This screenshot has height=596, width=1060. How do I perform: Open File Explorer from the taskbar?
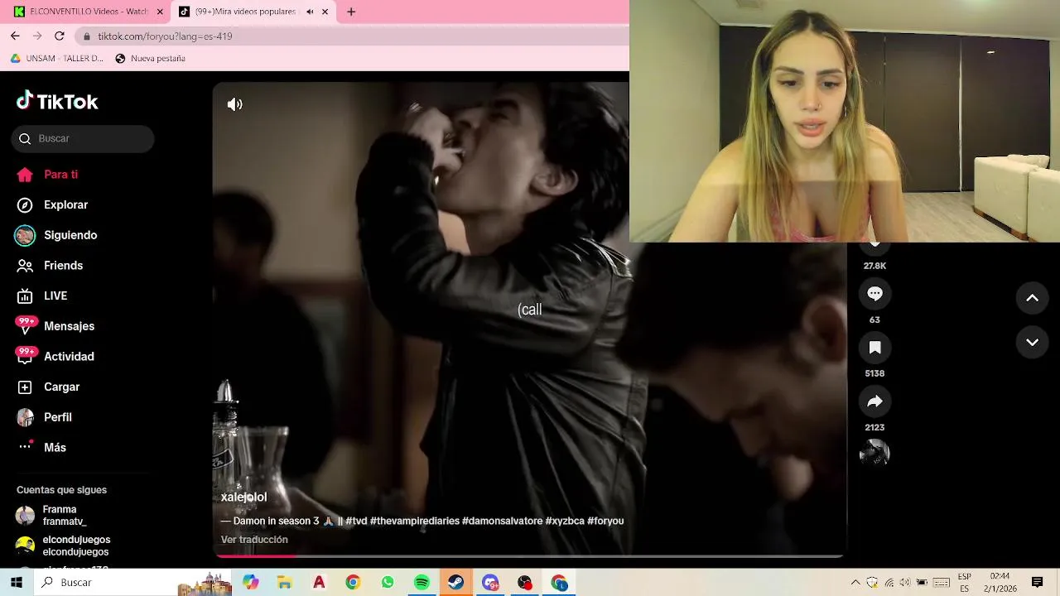[285, 583]
